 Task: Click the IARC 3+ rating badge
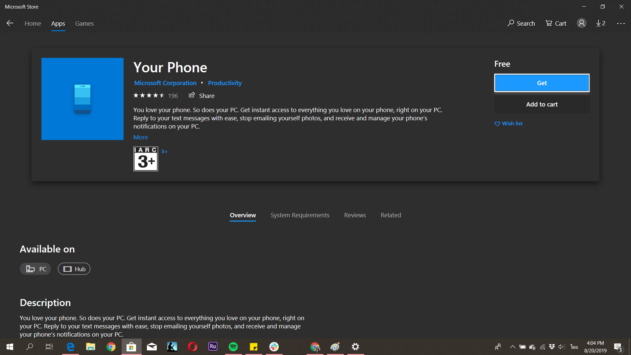click(146, 159)
